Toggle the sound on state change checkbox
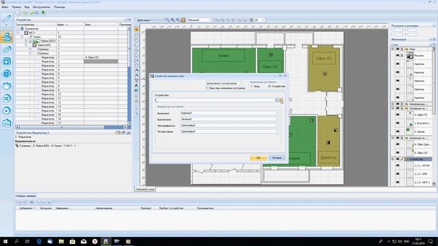Image resolution: width=438 pixels, height=246 pixels. coord(207,88)
